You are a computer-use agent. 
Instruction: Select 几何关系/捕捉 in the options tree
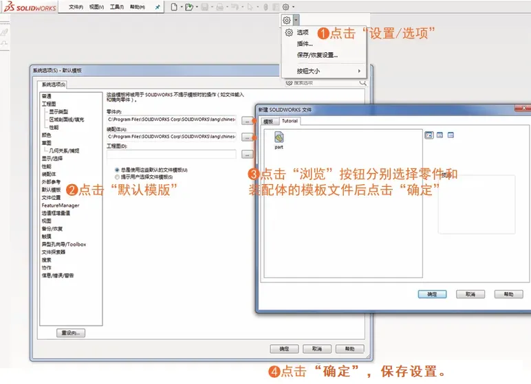point(64,150)
